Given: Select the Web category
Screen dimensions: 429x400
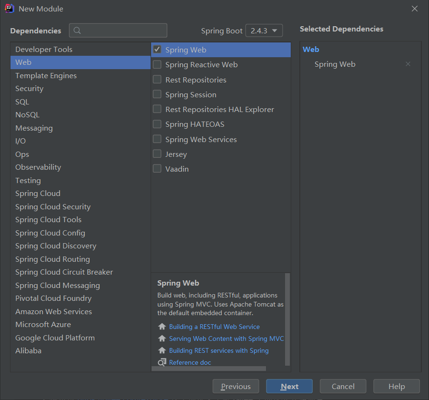Looking at the screenshot, I should [81, 62].
